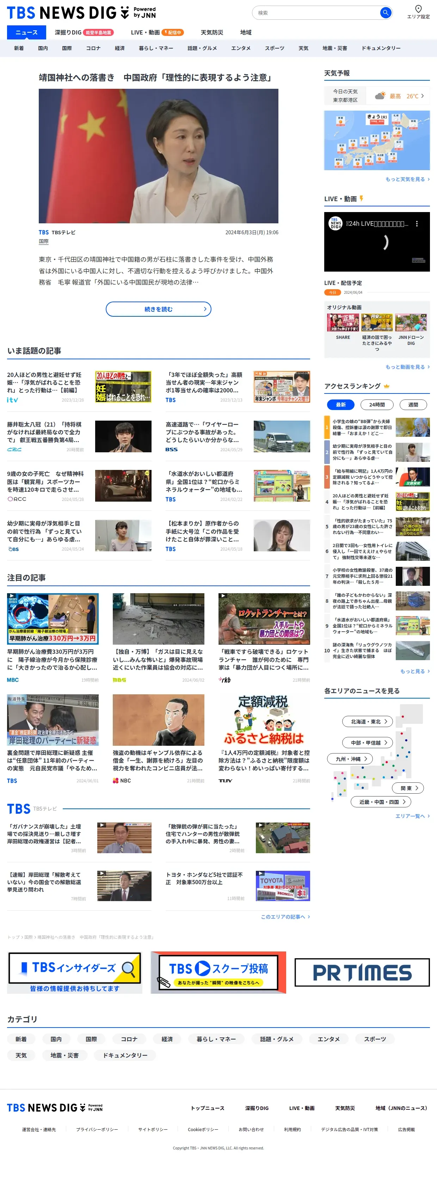437x1197 pixels.
Task: Click the footer TBS NEWS DIG logo
Action: tap(55, 1108)
